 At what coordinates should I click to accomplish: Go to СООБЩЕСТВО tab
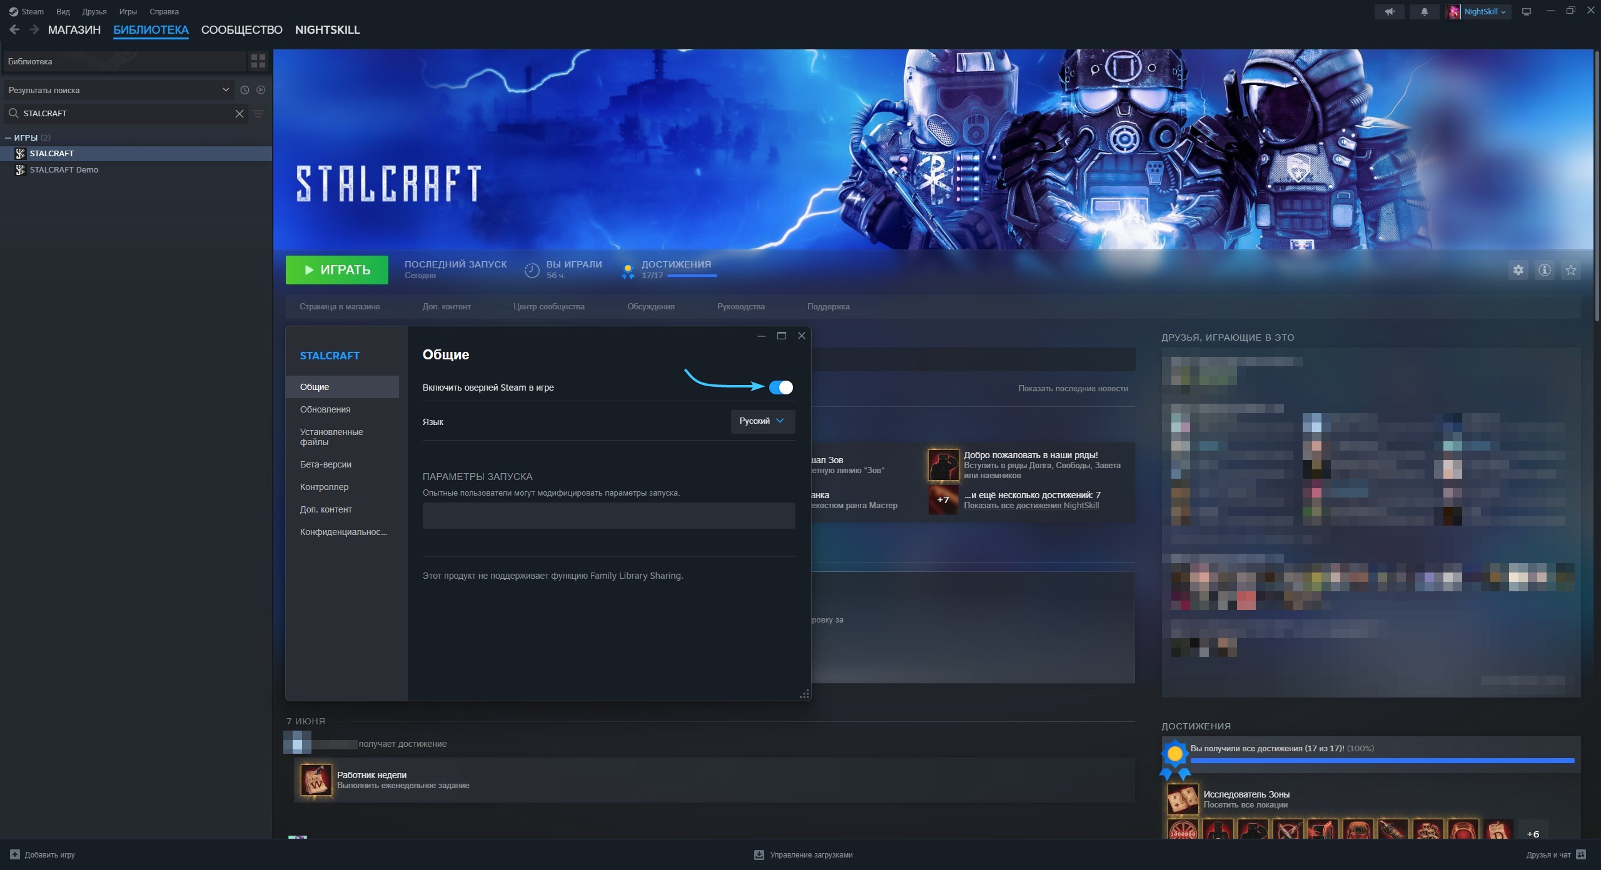coord(241,30)
